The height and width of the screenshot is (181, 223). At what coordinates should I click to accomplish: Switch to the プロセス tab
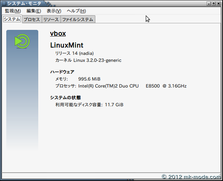(x=32, y=19)
